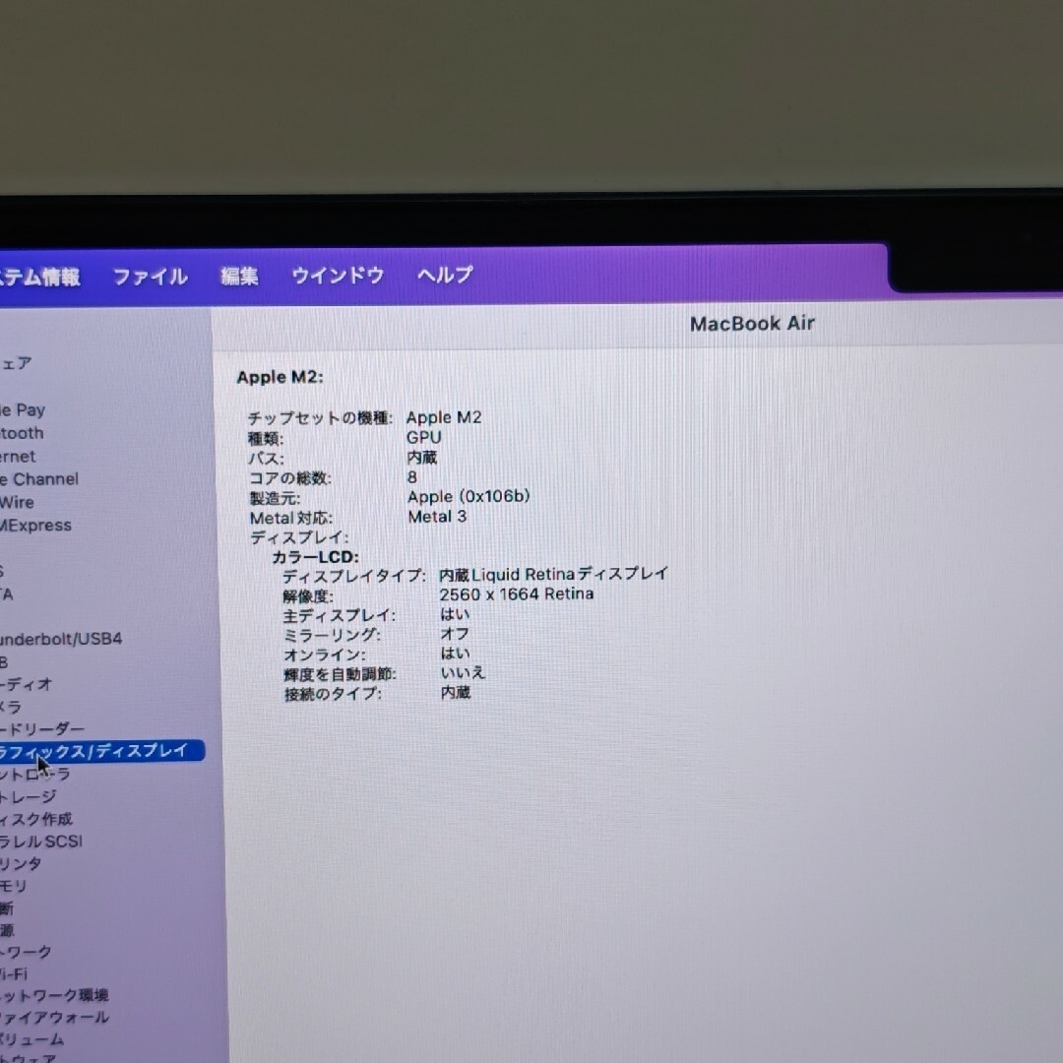Click the オンライン value はい

[456, 654]
